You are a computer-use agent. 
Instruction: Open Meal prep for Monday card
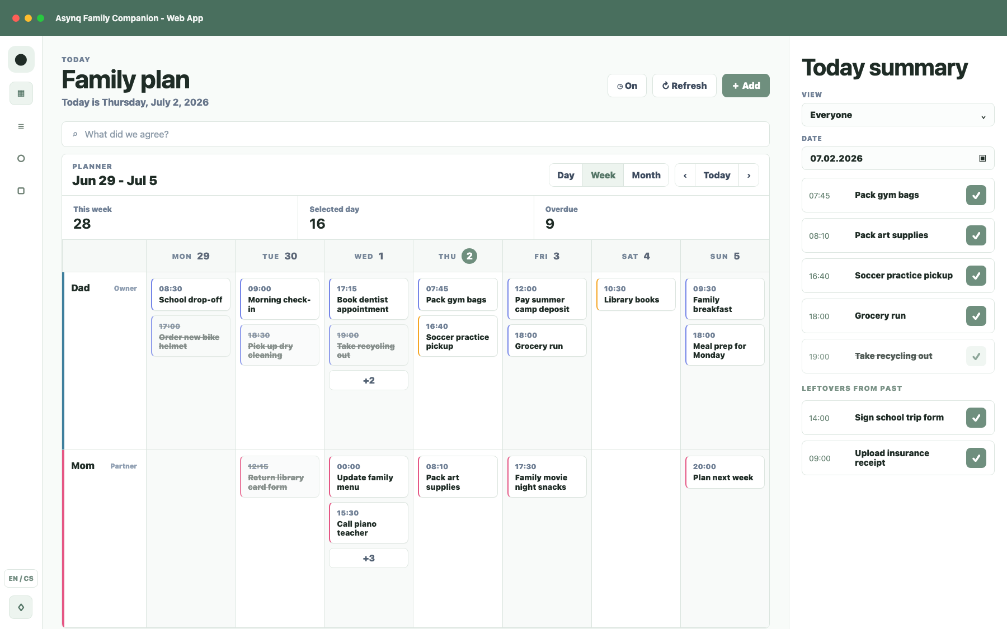725,345
